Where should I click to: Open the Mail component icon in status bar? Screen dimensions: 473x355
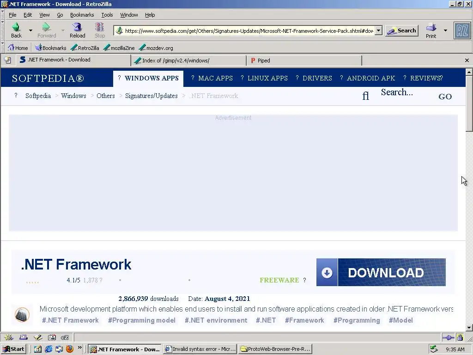(23, 337)
